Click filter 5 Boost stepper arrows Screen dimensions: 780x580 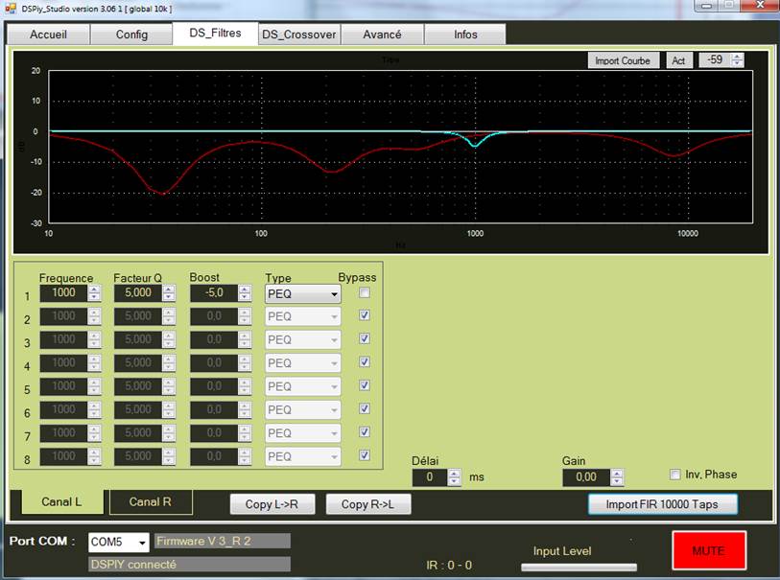245,386
